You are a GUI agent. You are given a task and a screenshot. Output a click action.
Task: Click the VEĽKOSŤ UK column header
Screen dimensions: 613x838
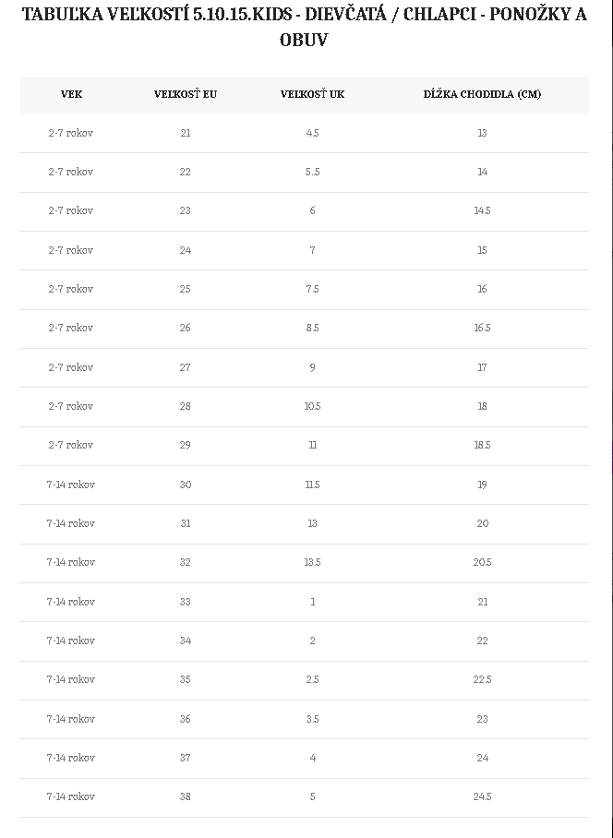312,94
